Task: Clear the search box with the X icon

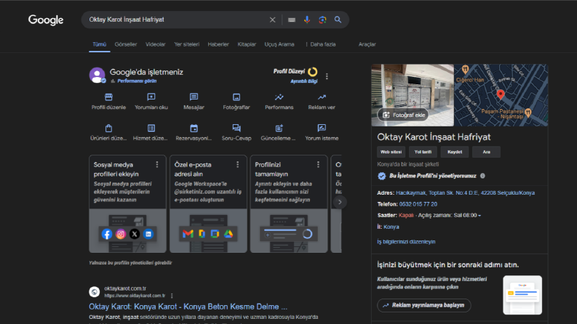Action: tap(272, 20)
